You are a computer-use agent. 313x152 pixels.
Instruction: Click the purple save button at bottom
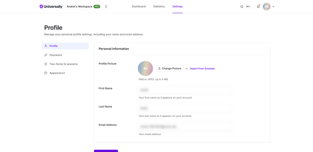coord(106,151)
